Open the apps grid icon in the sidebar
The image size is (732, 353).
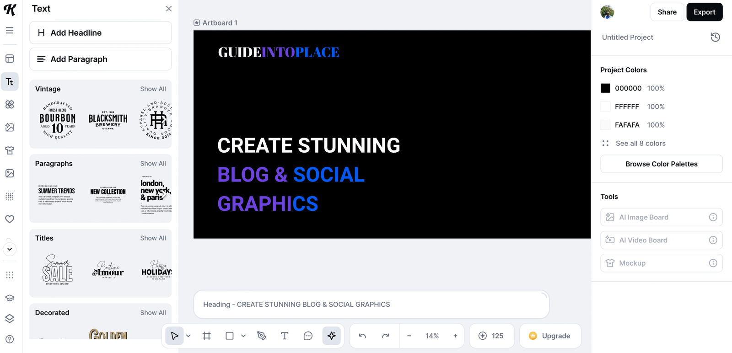[10, 275]
